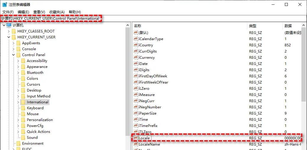Expand the Accessibility key
This screenshot has height=150, width=307.
pyautogui.click(x=18, y=61)
